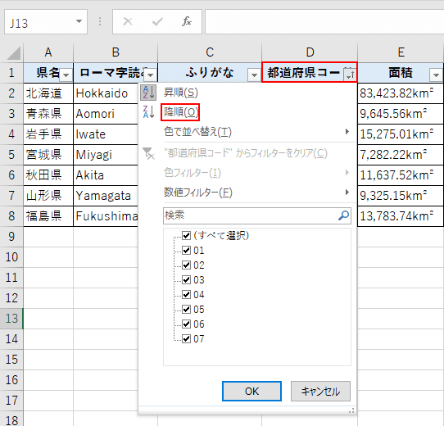Open the 面積 column filter dropdown
This screenshot has height=426, width=444.
click(436, 75)
